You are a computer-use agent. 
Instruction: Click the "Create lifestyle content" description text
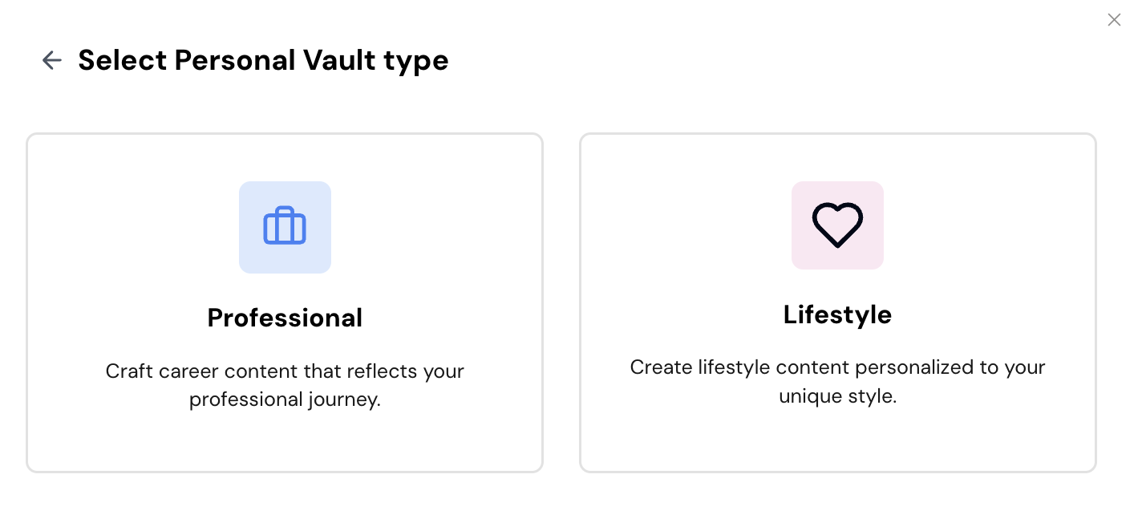tap(837, 367)
